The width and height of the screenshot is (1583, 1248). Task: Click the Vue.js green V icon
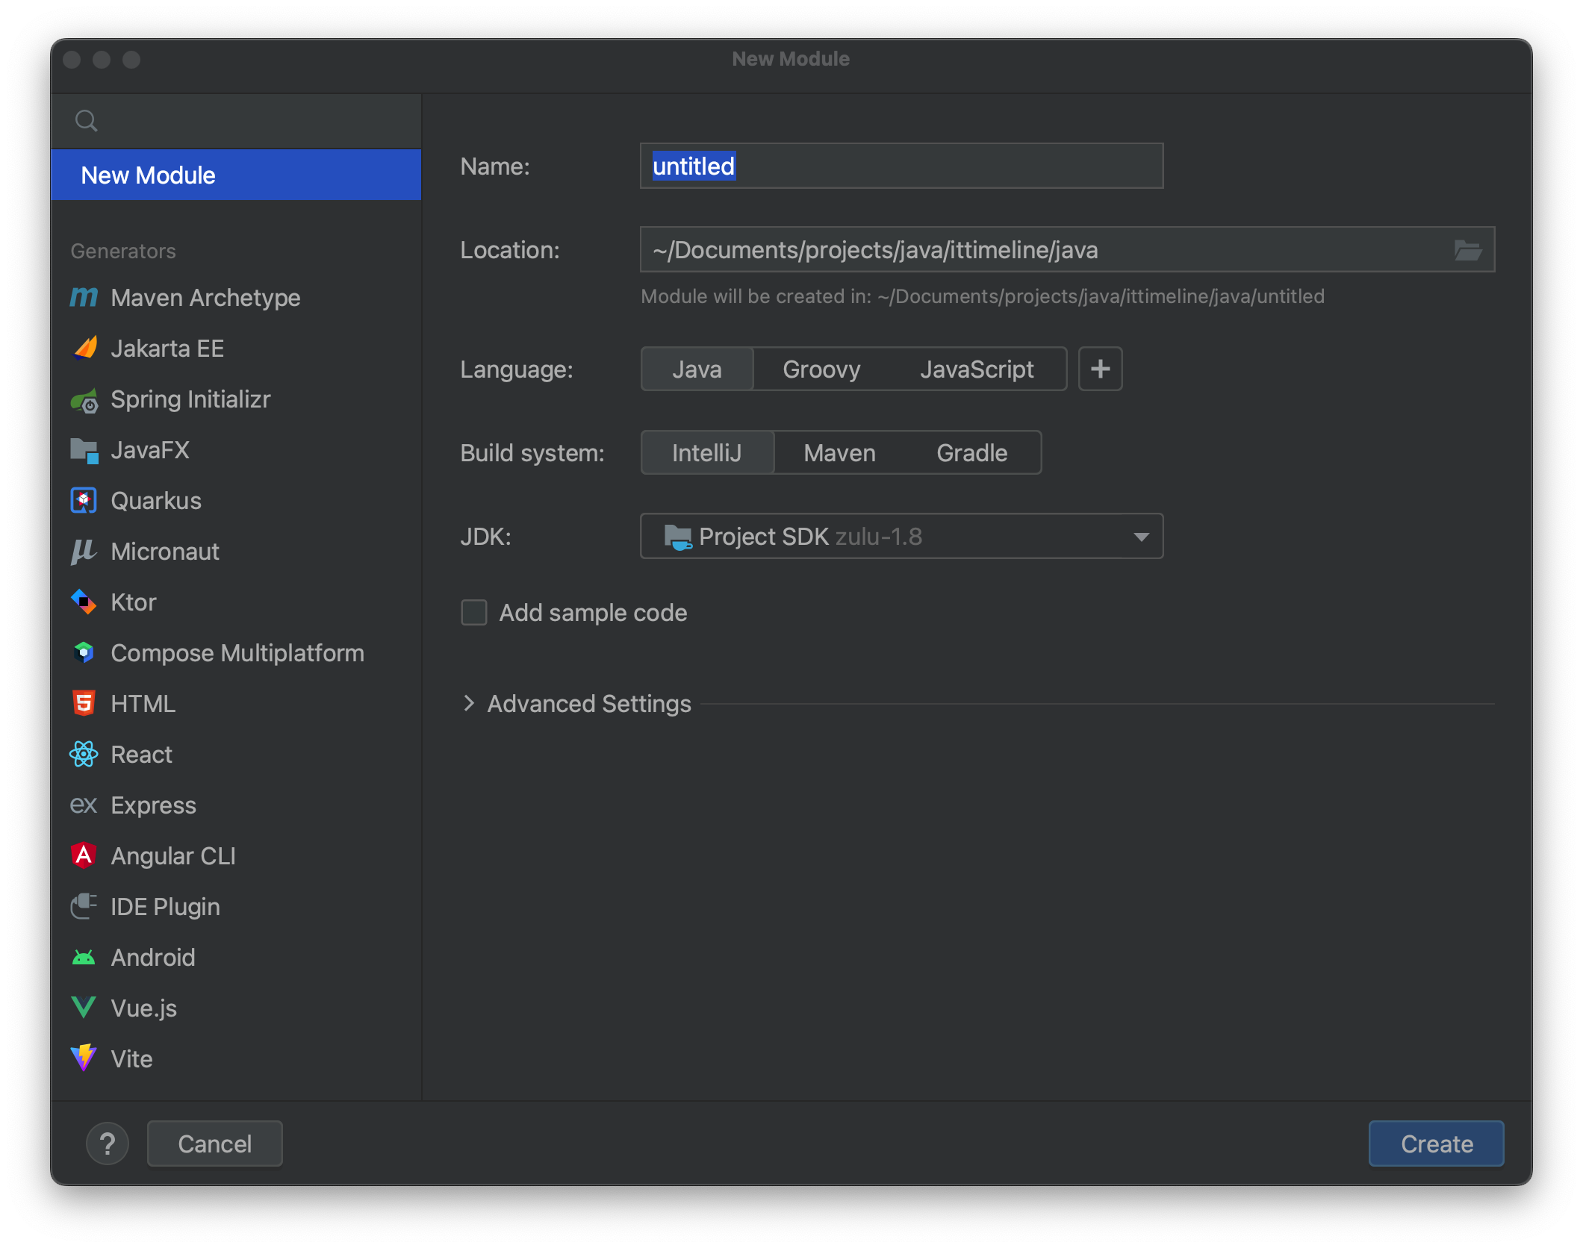click(x=84, y=1008)
